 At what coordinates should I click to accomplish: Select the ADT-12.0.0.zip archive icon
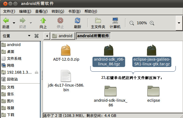66,50
